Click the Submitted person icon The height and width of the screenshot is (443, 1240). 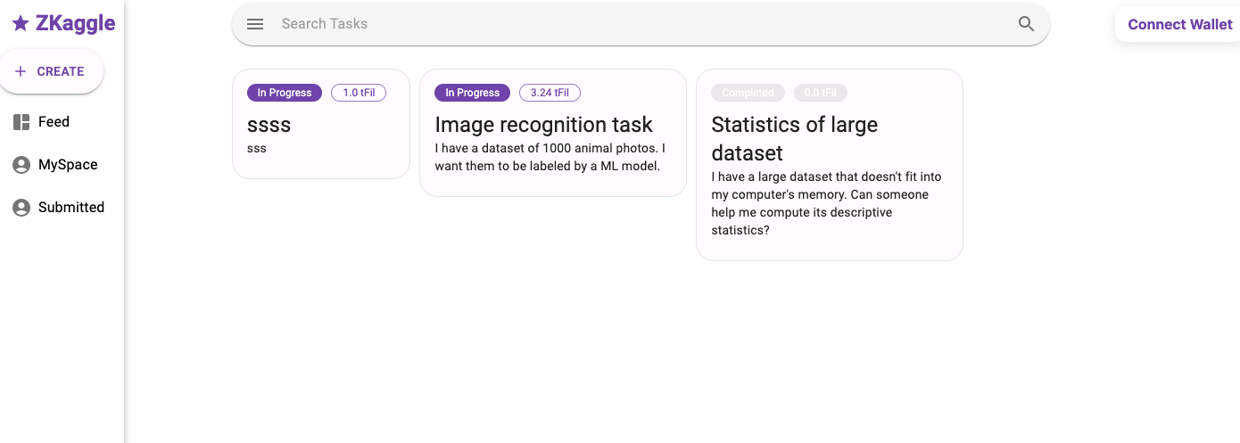pos(21,208)
